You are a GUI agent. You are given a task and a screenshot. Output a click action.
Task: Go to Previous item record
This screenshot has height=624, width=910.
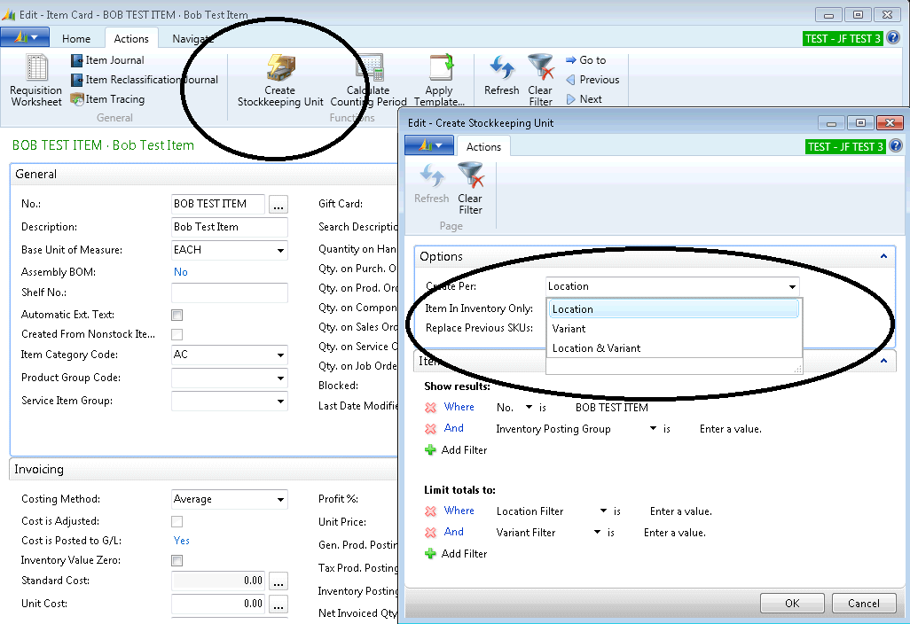(x=592, y=80)
